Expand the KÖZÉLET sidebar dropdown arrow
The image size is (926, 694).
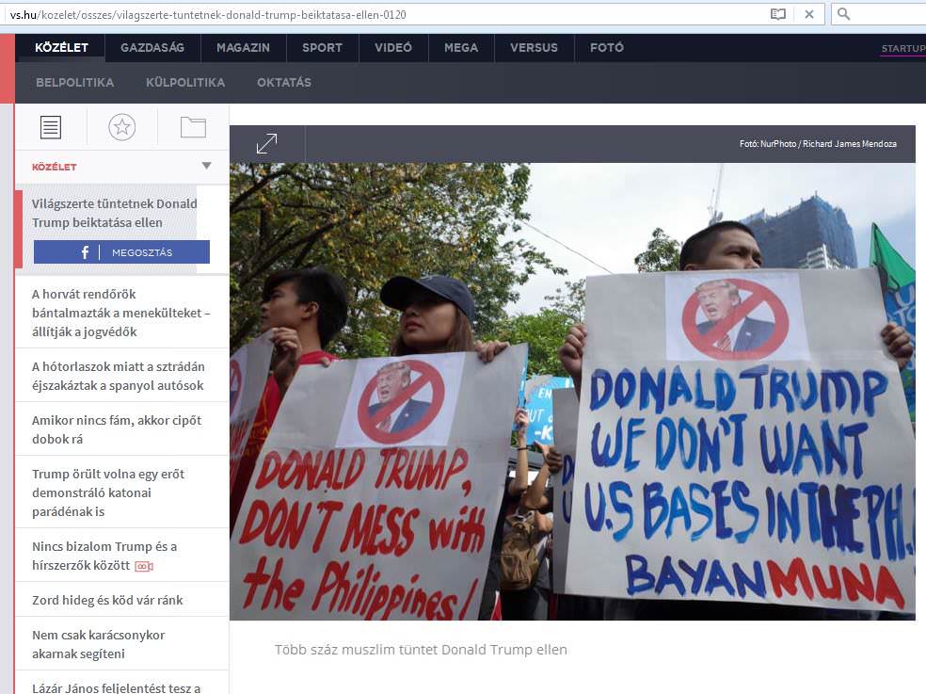[x=206, y=166]
